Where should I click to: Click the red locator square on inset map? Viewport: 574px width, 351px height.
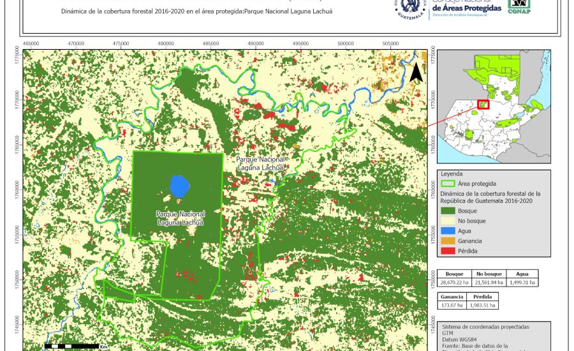pyautogui.click(x=483, y=104)
